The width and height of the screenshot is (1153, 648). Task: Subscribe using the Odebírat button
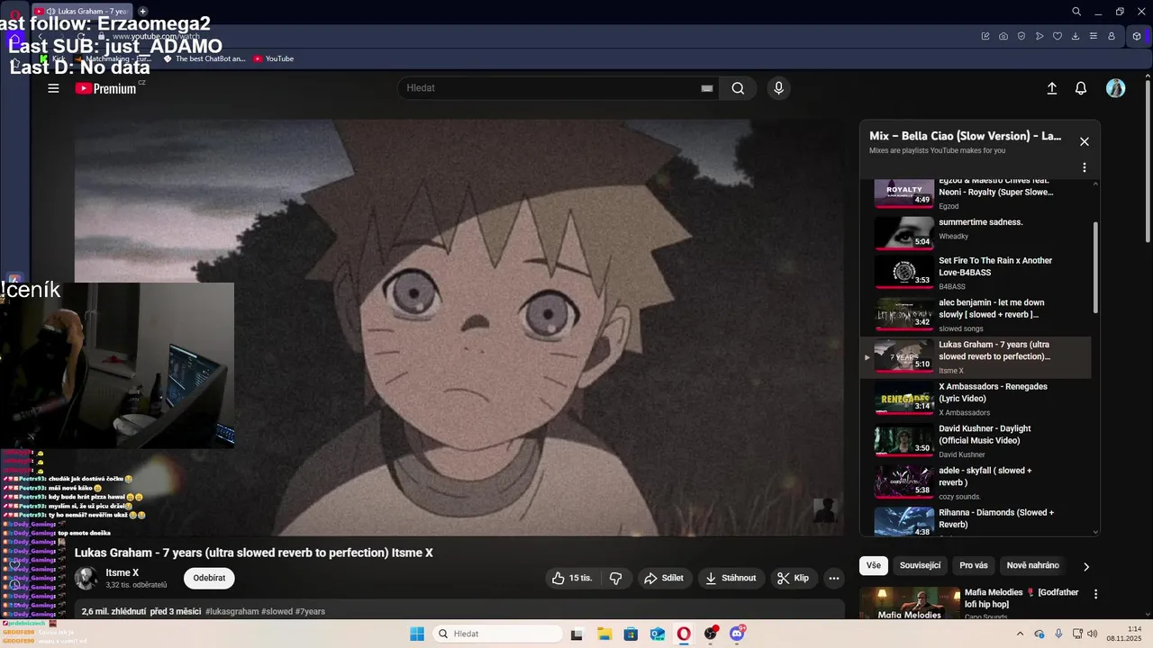coord(209,578)
